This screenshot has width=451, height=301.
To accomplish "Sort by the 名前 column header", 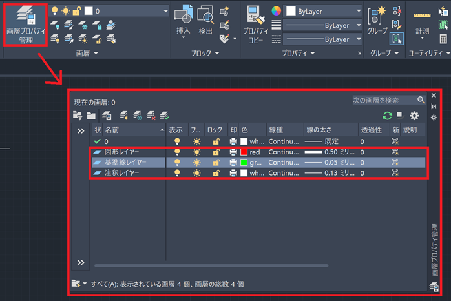I will 134,130.
